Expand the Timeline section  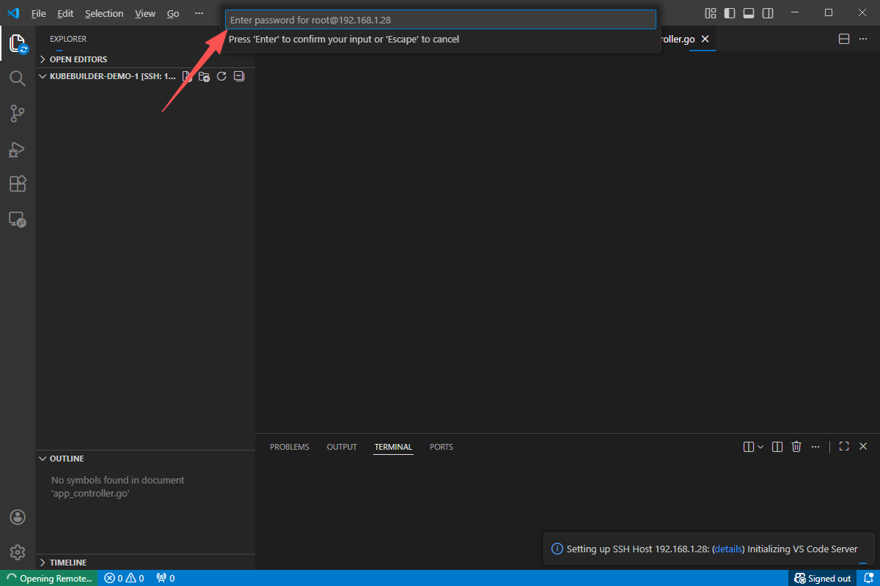pyautogui.click(x=67, y=563)
